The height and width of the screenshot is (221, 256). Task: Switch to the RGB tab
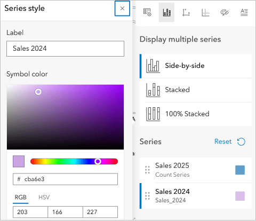click(21, 197)
